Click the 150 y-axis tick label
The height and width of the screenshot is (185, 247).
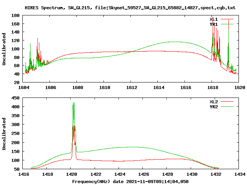(15, 151)
